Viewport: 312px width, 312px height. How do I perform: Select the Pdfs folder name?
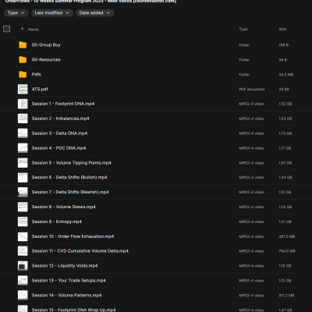[37, 74]
